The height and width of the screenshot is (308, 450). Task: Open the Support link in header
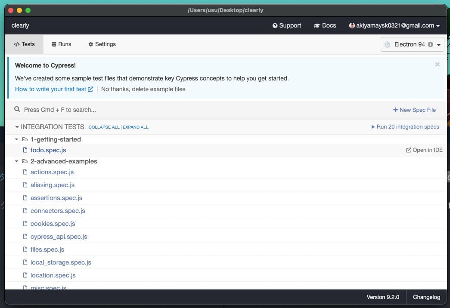[x=287, y=25]
